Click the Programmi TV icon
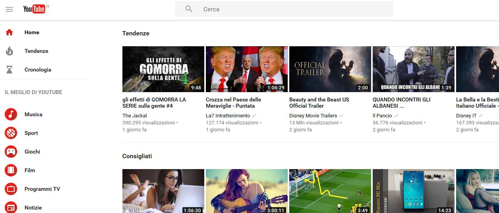This screenshot has height=213, width=499. [x=11, y=189]
